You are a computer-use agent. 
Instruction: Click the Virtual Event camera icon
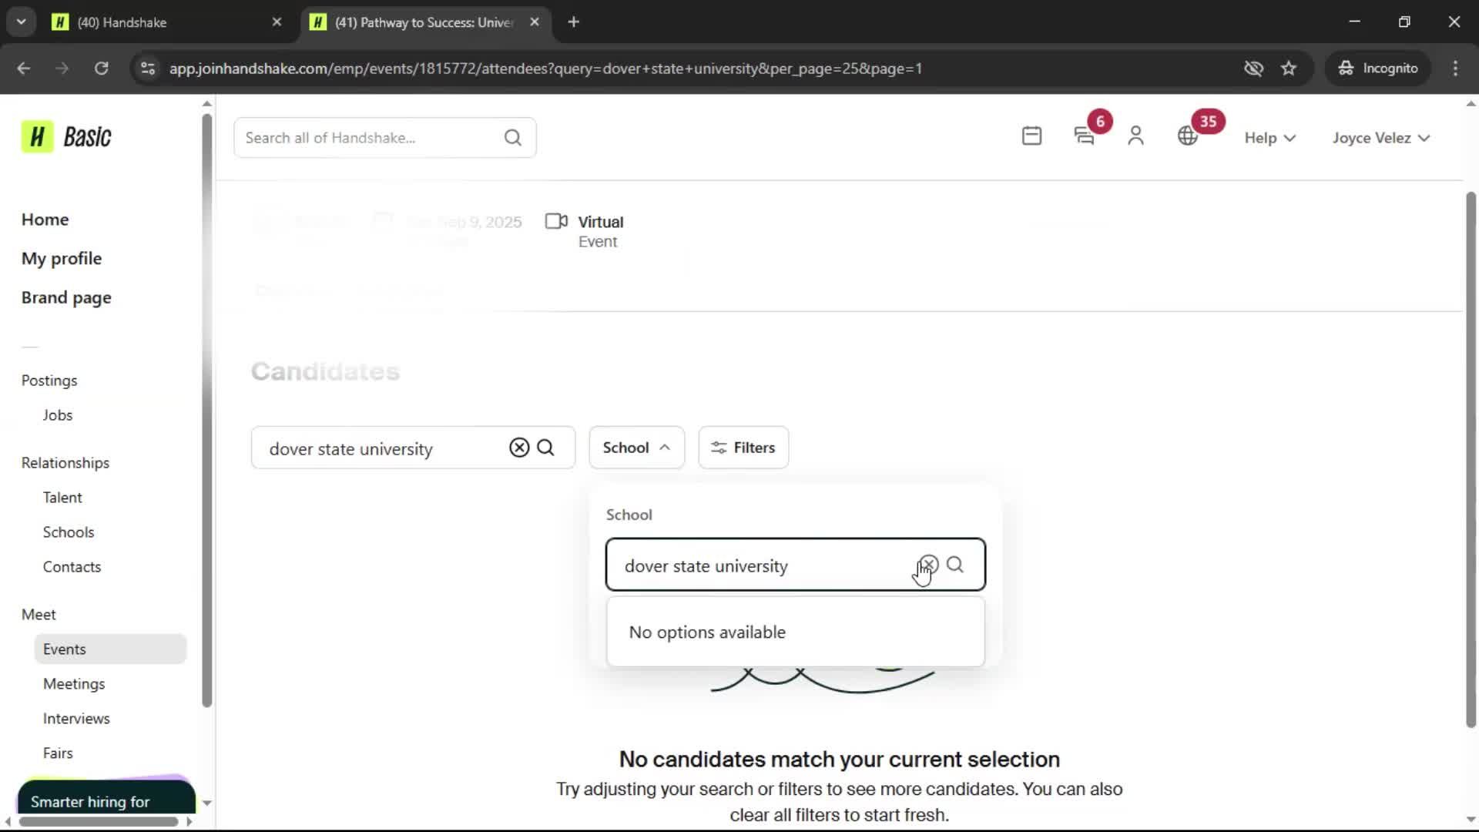click(556, 222)
